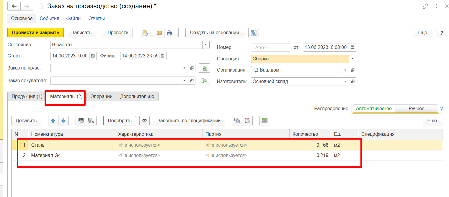Click the email envelope icon
This screenshot has height=197, width=449.
click(x=159, y=32)
